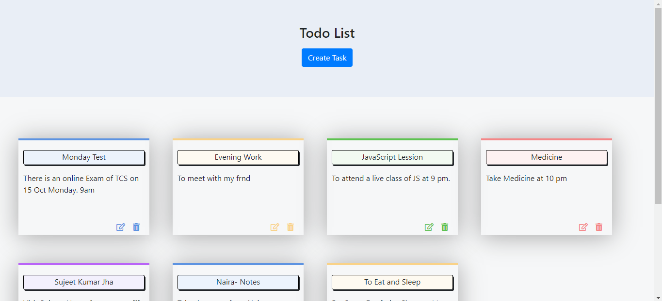
Task: Delete the Evening Work task
Action: click(x=291, y=227)
